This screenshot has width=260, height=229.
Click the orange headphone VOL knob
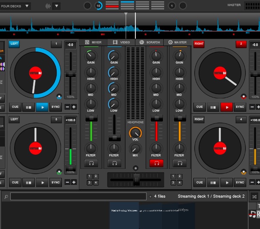point(135,133)
